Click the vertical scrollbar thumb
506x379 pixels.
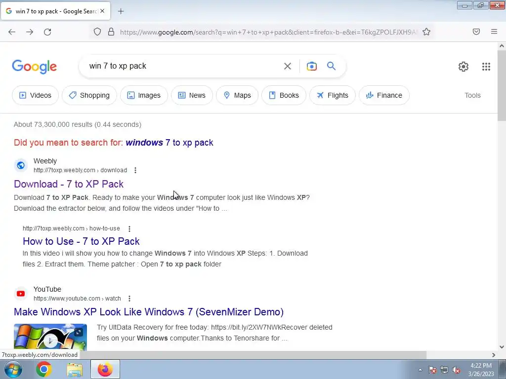point(502,86)
